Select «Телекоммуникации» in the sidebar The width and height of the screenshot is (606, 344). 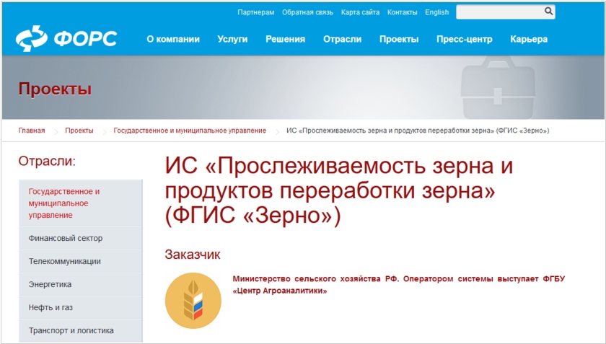(x=65, y=261)
